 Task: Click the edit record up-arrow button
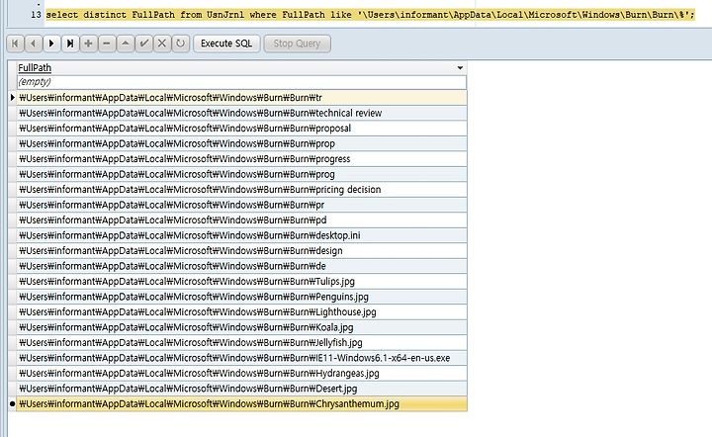pyautogui.click(x=126, y=44)
